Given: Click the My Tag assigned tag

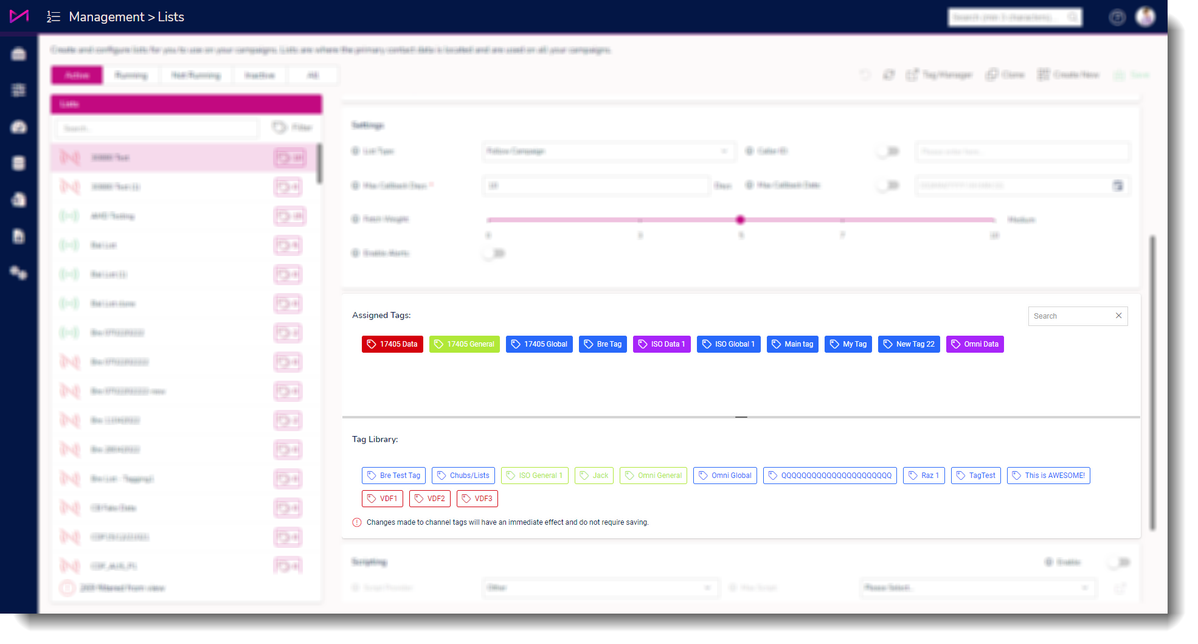Looking at the screenshot, I should [848, 344].
